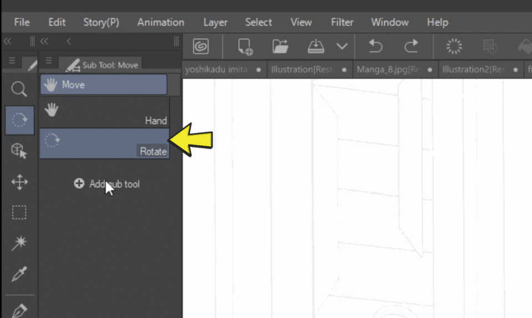Click Add sub tool button
This screenshot has width=532, height=318.
(x=107, y=184)
